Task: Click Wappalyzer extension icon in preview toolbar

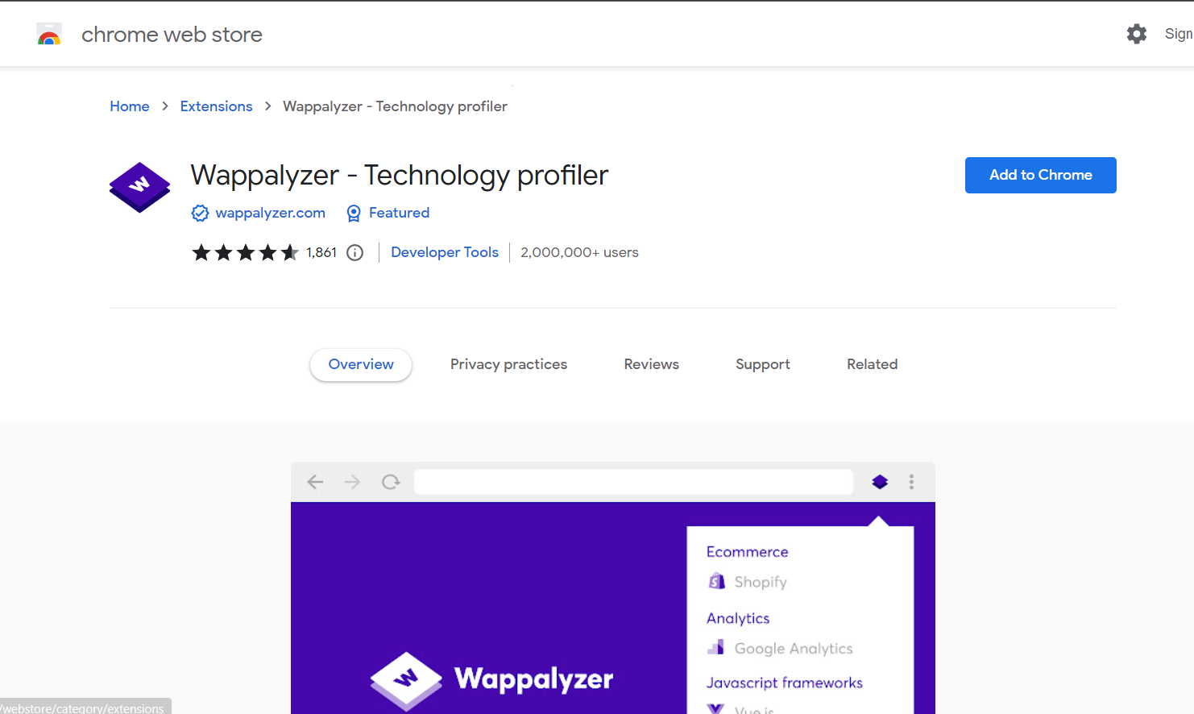Action: [x=880, y=482]
